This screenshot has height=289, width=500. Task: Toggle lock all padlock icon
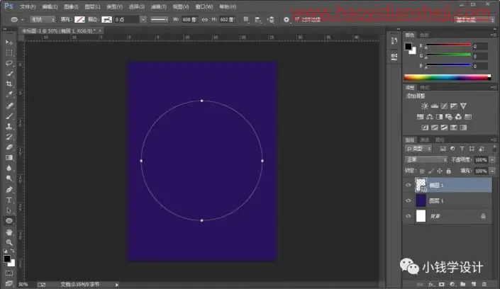tap(449, 171)
